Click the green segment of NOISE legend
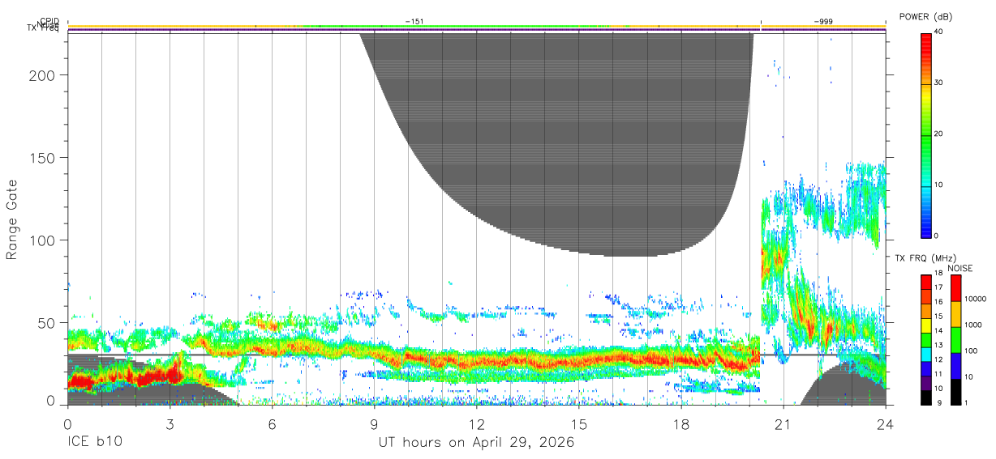Viewport: 996px width, 459px height. [x=955, y=340]
